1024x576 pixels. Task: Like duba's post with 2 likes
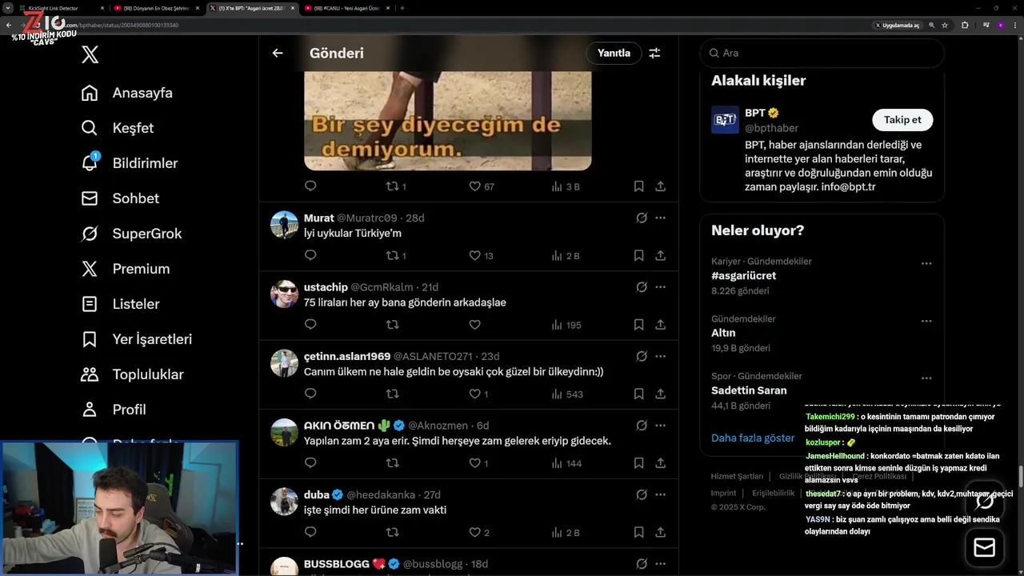click(x=478, y=533)
